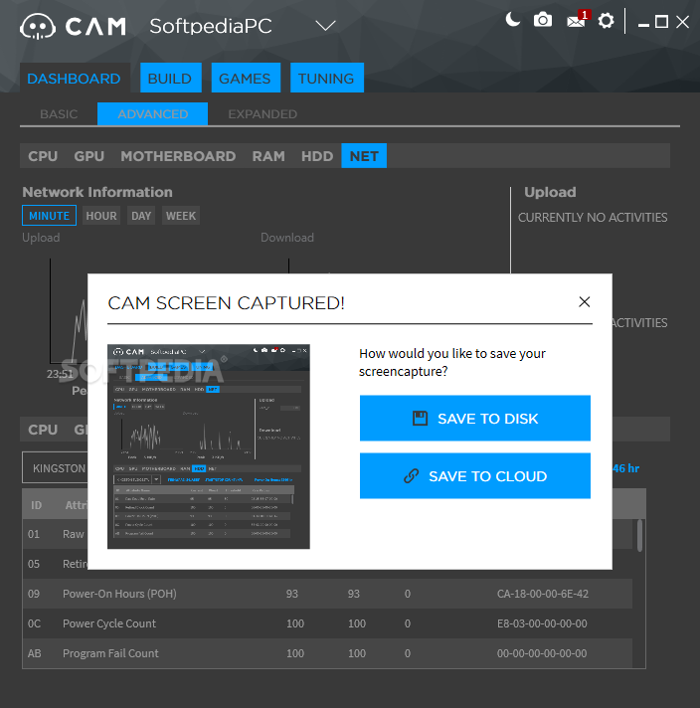Expand the SoftpediaPC device dropdown
This screenshot has height=708, width=700.
(325, 25)
